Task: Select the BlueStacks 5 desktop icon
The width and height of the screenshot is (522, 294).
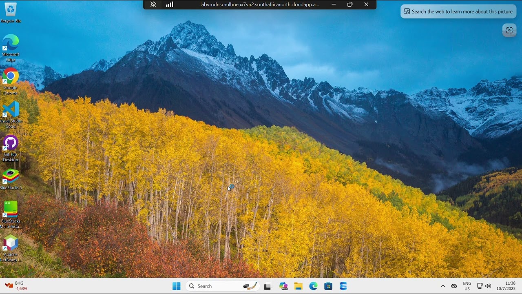Action: click(11, 180)
